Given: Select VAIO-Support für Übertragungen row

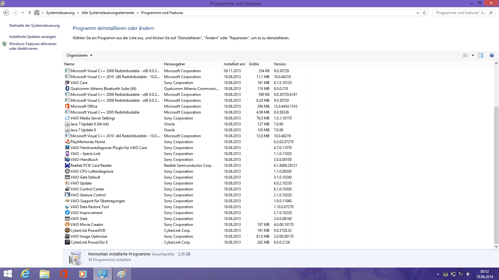Looking at the screenshot, I should click(x=187, y=201).
